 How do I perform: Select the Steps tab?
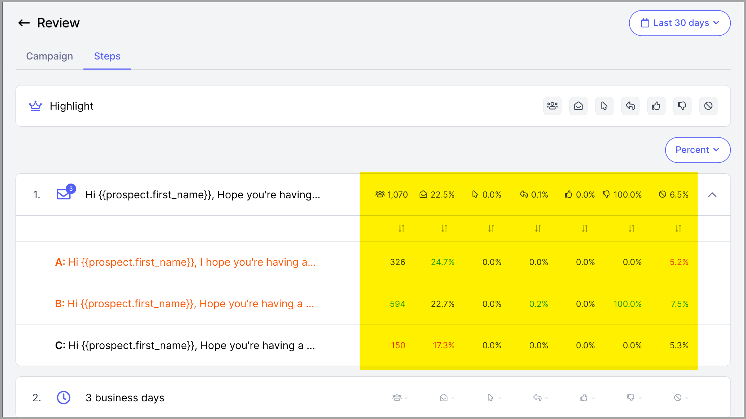coord(107,56)
